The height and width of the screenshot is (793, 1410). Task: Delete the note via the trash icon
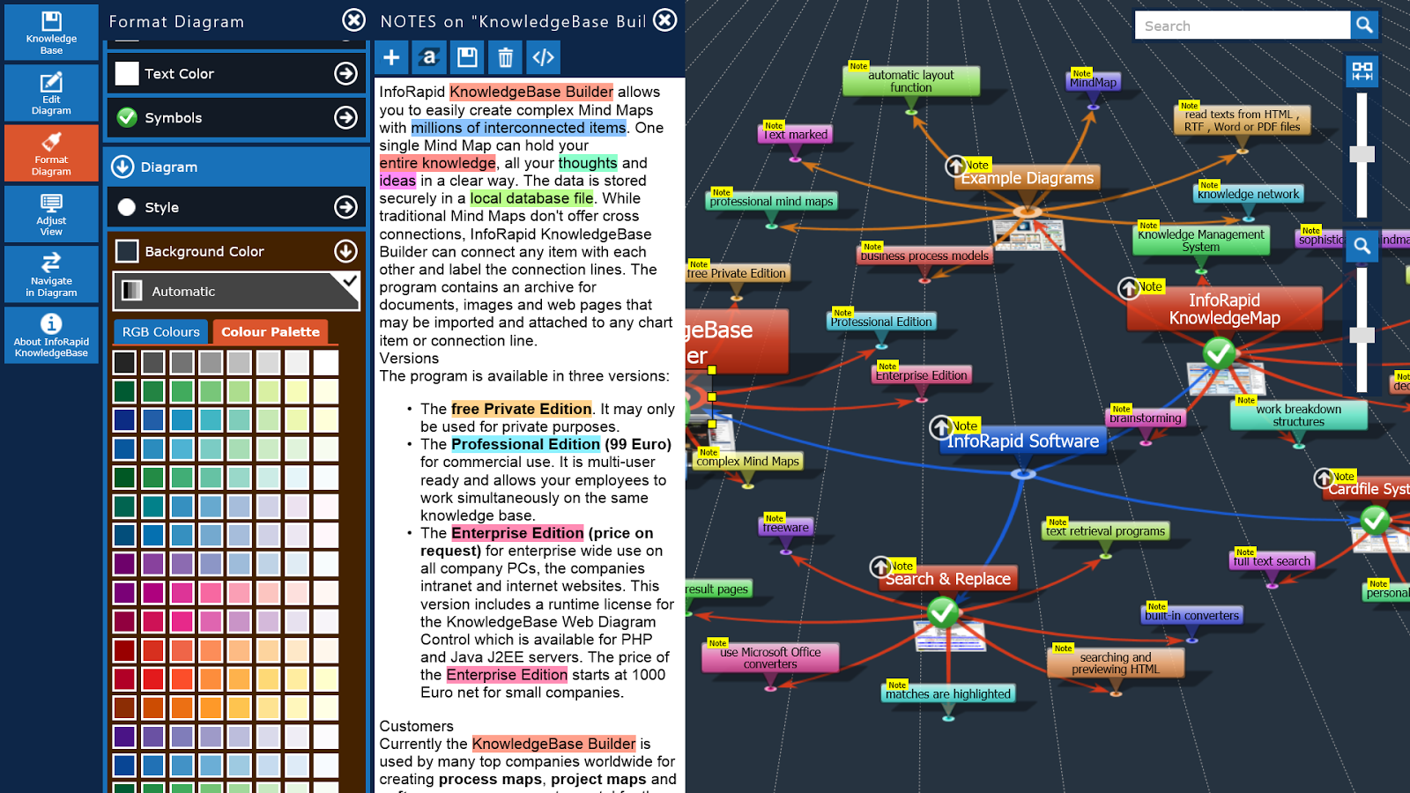(505, 56)
